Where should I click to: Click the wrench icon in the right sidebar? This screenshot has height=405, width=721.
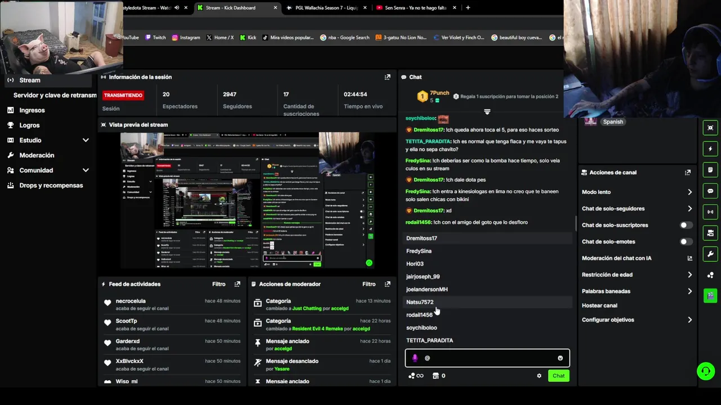pos(710,254)
